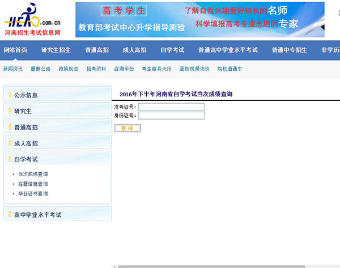Focus the 身份证号 input field
Image resolution: width=340 pixels, height=268 pixels.
pyautogui.click(x=171, y=116)
